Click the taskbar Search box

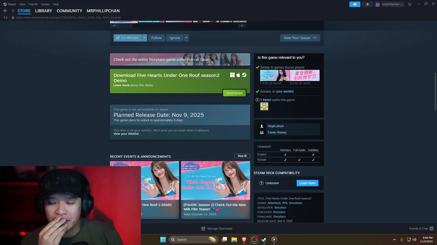point(194,240)
